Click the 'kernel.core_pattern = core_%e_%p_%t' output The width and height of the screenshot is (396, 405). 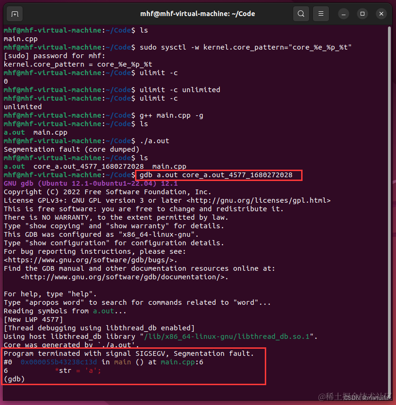[78, 64]
